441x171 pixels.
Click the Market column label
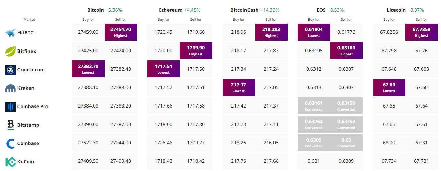[x=29, y=20]
